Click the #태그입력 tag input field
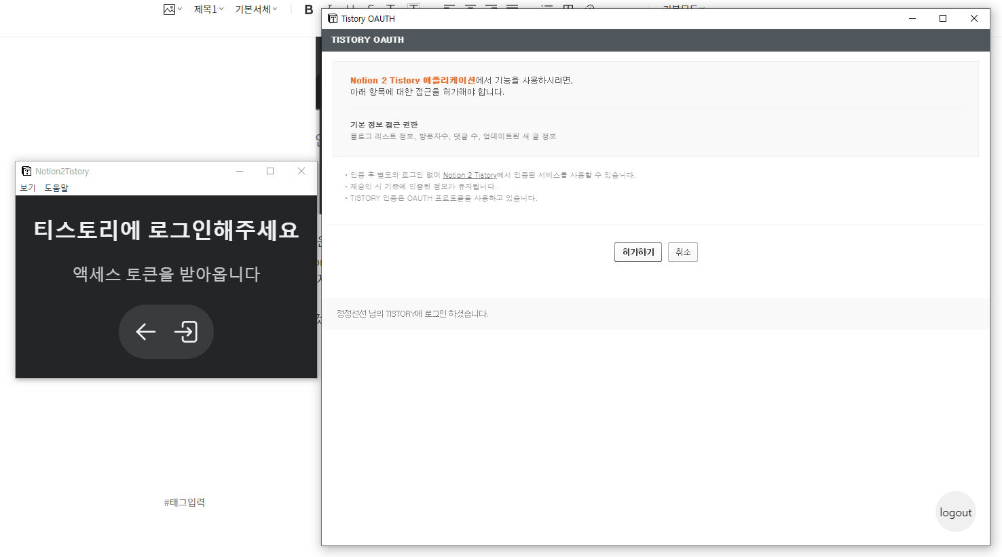Image resolution: width=1002 pixels, height=557 pixels. 185,503
